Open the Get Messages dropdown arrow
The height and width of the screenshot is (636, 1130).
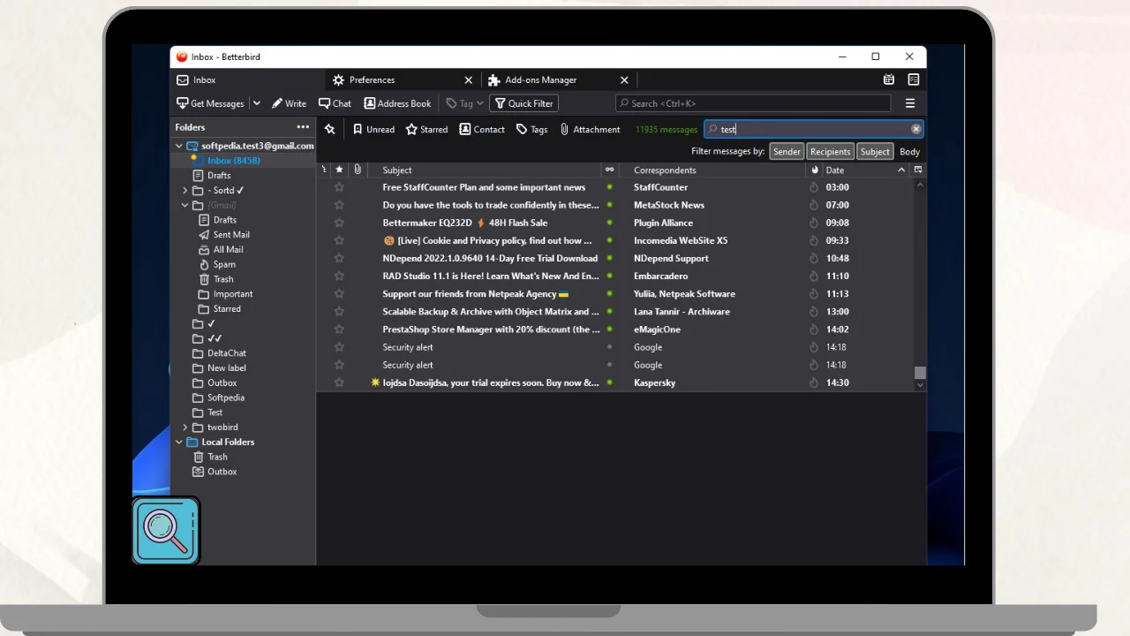pyautogui.click(x=257, y=103)
